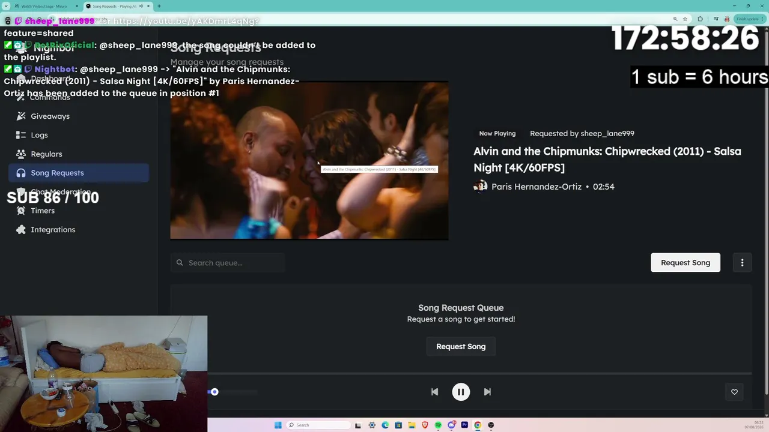Viewport: 769px width, 432px height.
Task: Pause the playing song
Action: tap(461, 392)
